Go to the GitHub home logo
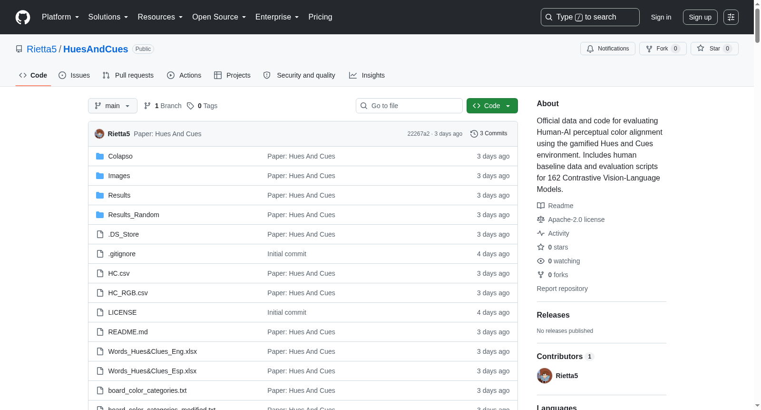761x410 pixels. pos(23,17)
